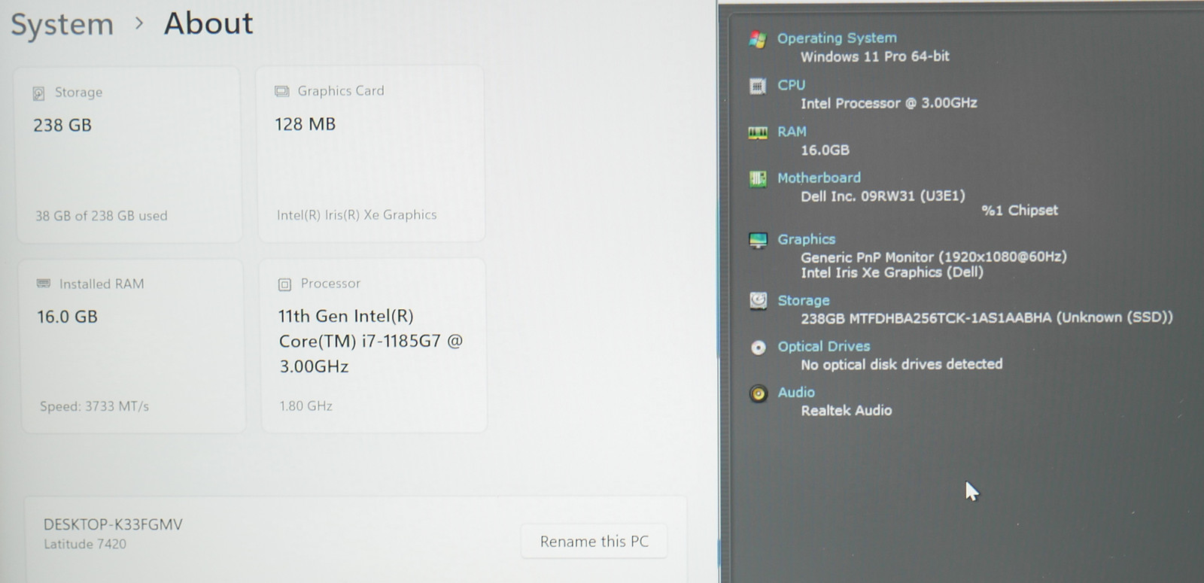Click the Optical Drives disc icon
This screenshot has height=583, width=1204.
[x=759, y=348]
